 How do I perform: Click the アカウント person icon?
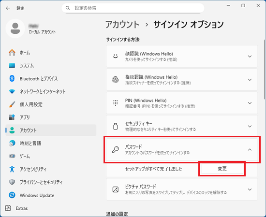tap(12, 130)
